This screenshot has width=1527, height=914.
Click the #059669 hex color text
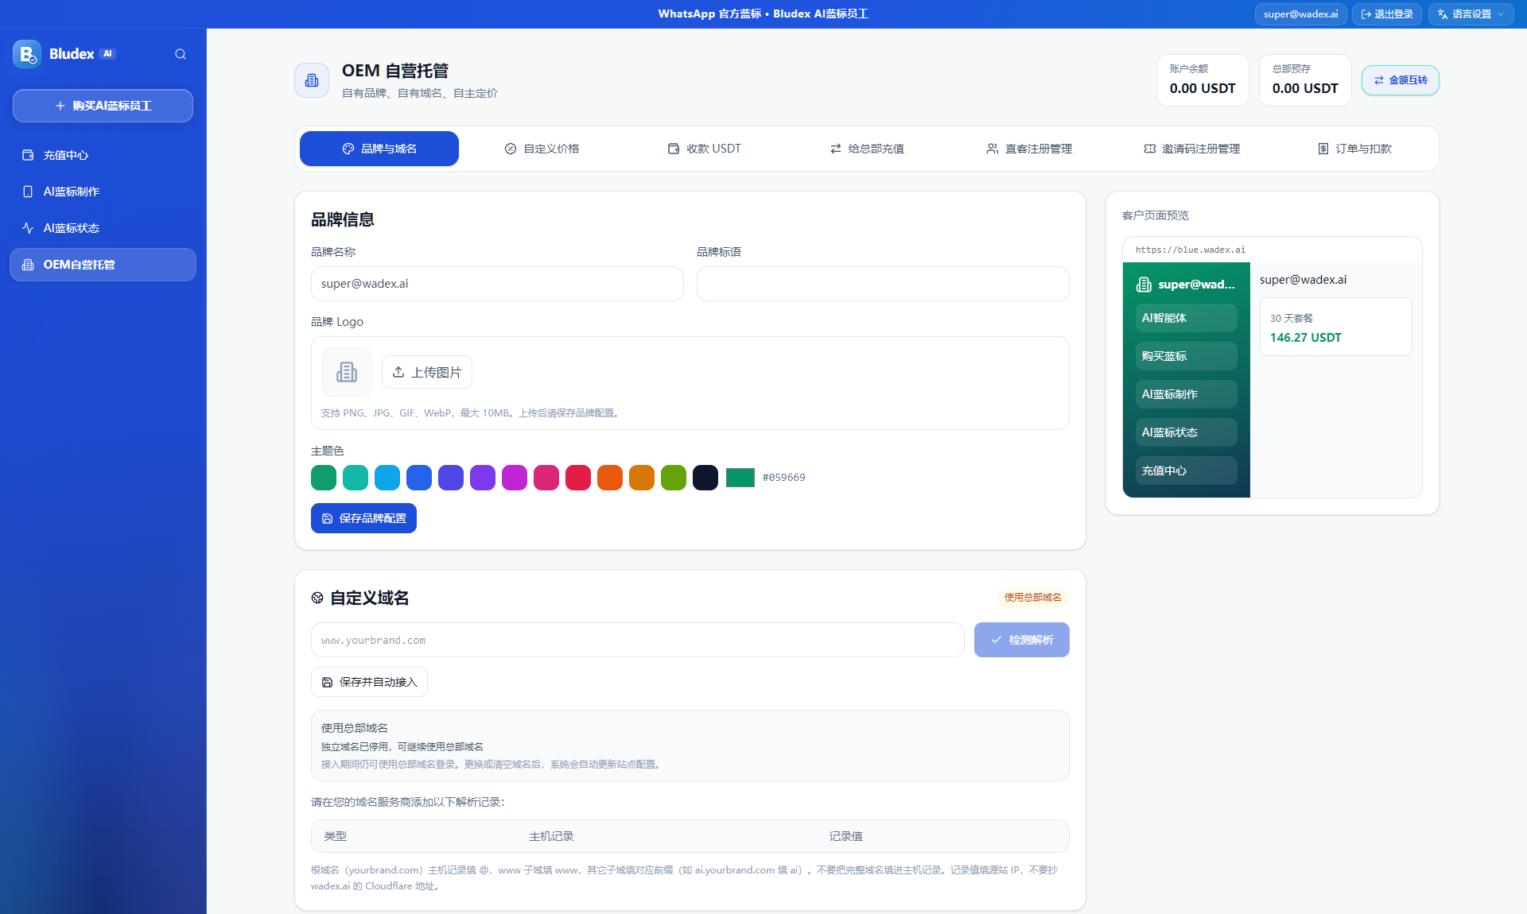[x=783, y=478]
